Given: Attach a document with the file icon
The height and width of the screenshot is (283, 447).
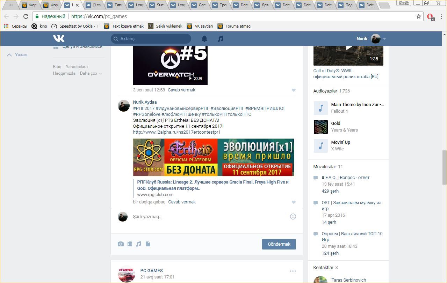Looking at the screenshot, I should click(148, 244).
